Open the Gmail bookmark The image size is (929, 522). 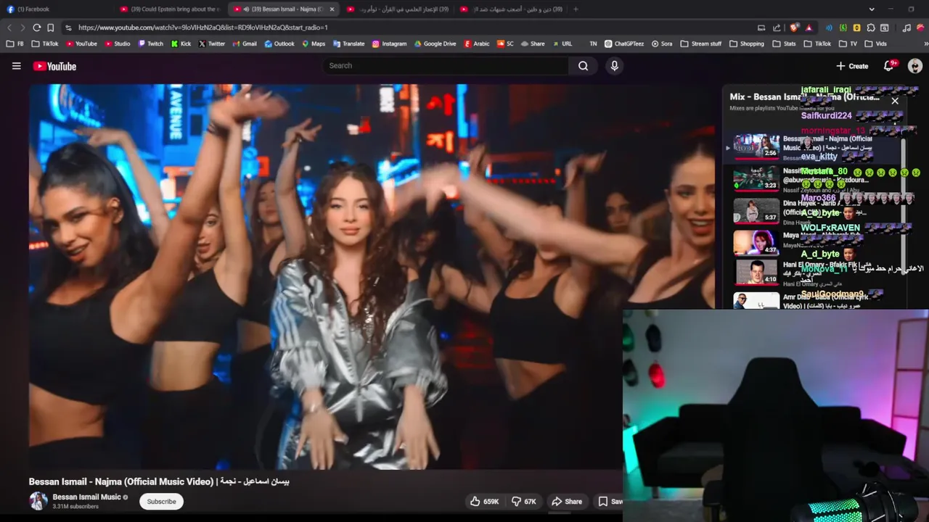245,43
